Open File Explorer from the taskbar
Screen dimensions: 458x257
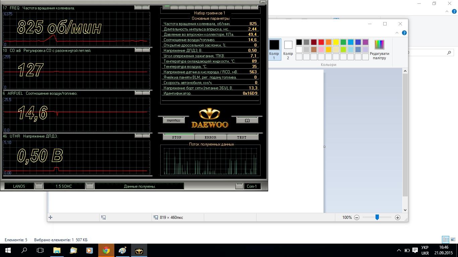tap(57, 250)
